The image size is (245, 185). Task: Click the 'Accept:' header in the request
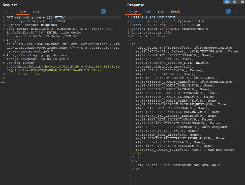tap(13, 40)
